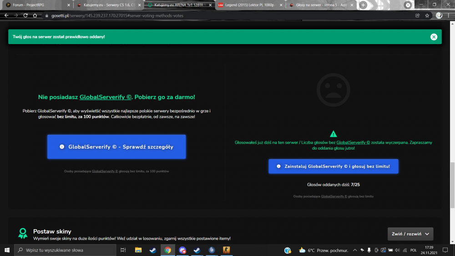
Task: Open a new browser tab
Action: click(x=363, y=5)
